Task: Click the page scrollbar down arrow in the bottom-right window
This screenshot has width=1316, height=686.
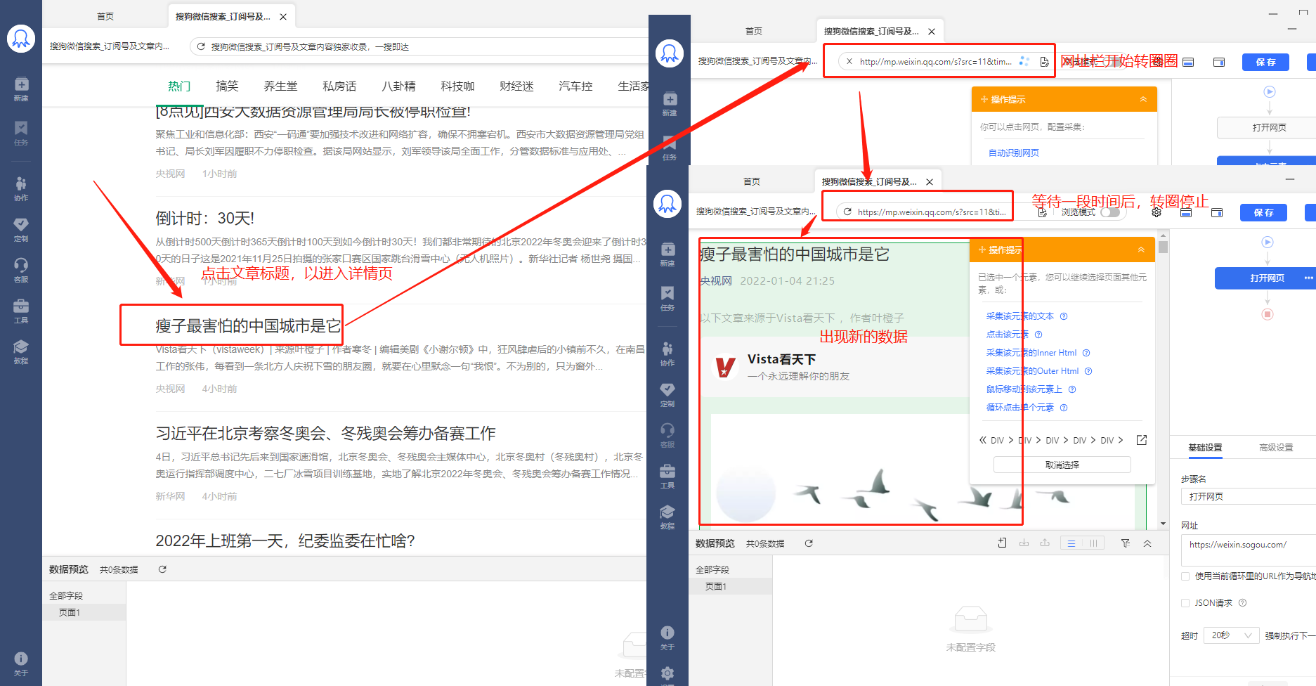Action: tap(1164, 524)
